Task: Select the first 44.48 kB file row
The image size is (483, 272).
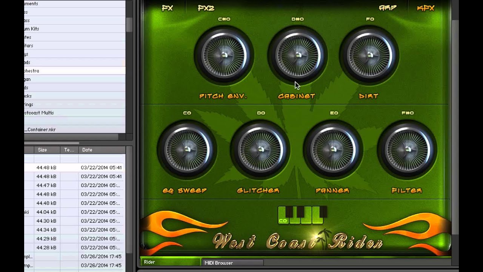Action: pos(74,167)
